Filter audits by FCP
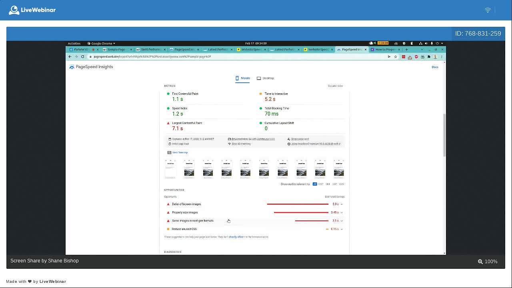The height and width of the screenshot is (288, 512). 321,184
